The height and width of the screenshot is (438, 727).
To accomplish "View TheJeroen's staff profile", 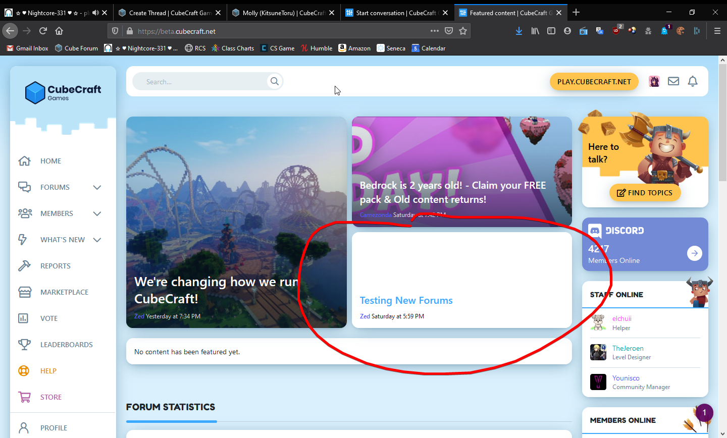I will [628, 348].
